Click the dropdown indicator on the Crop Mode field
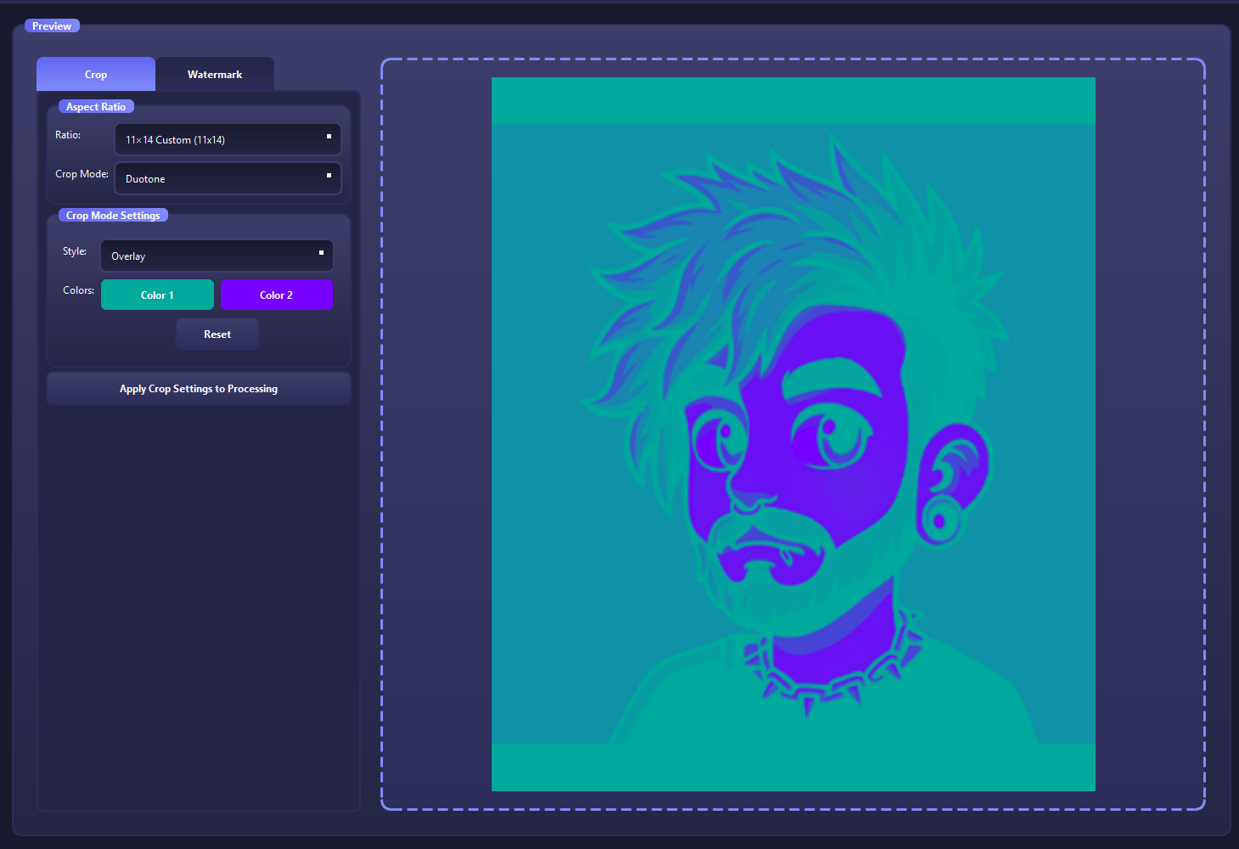Screen dimensions: 1239x849 click(x=328, y=177)
